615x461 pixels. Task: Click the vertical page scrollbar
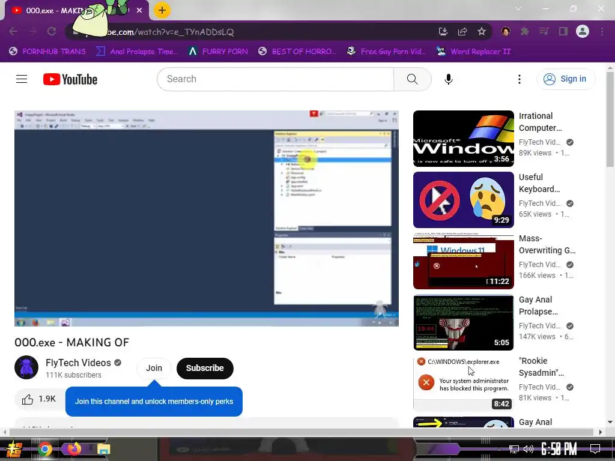click(x=610, y=120)
